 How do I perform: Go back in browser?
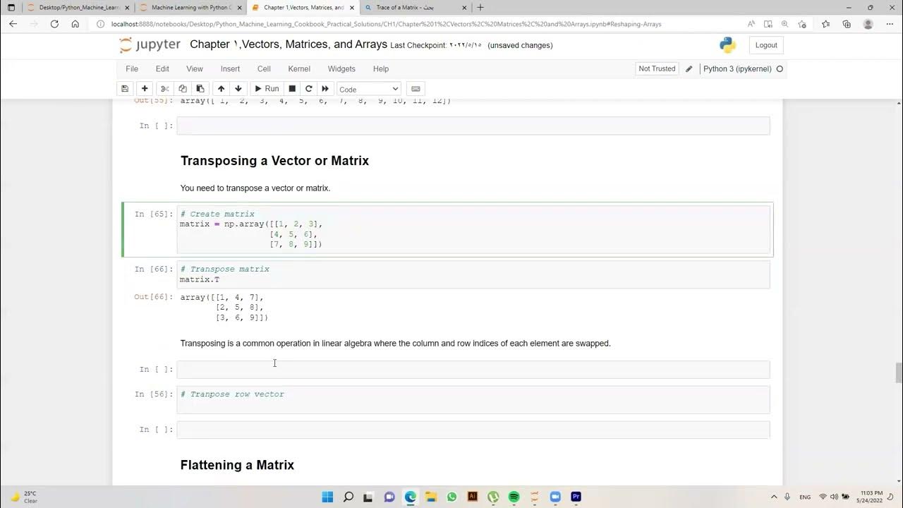pos(13,24)
